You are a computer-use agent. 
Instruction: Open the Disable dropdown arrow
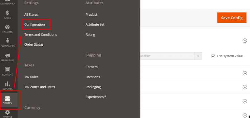click(198, 56)
